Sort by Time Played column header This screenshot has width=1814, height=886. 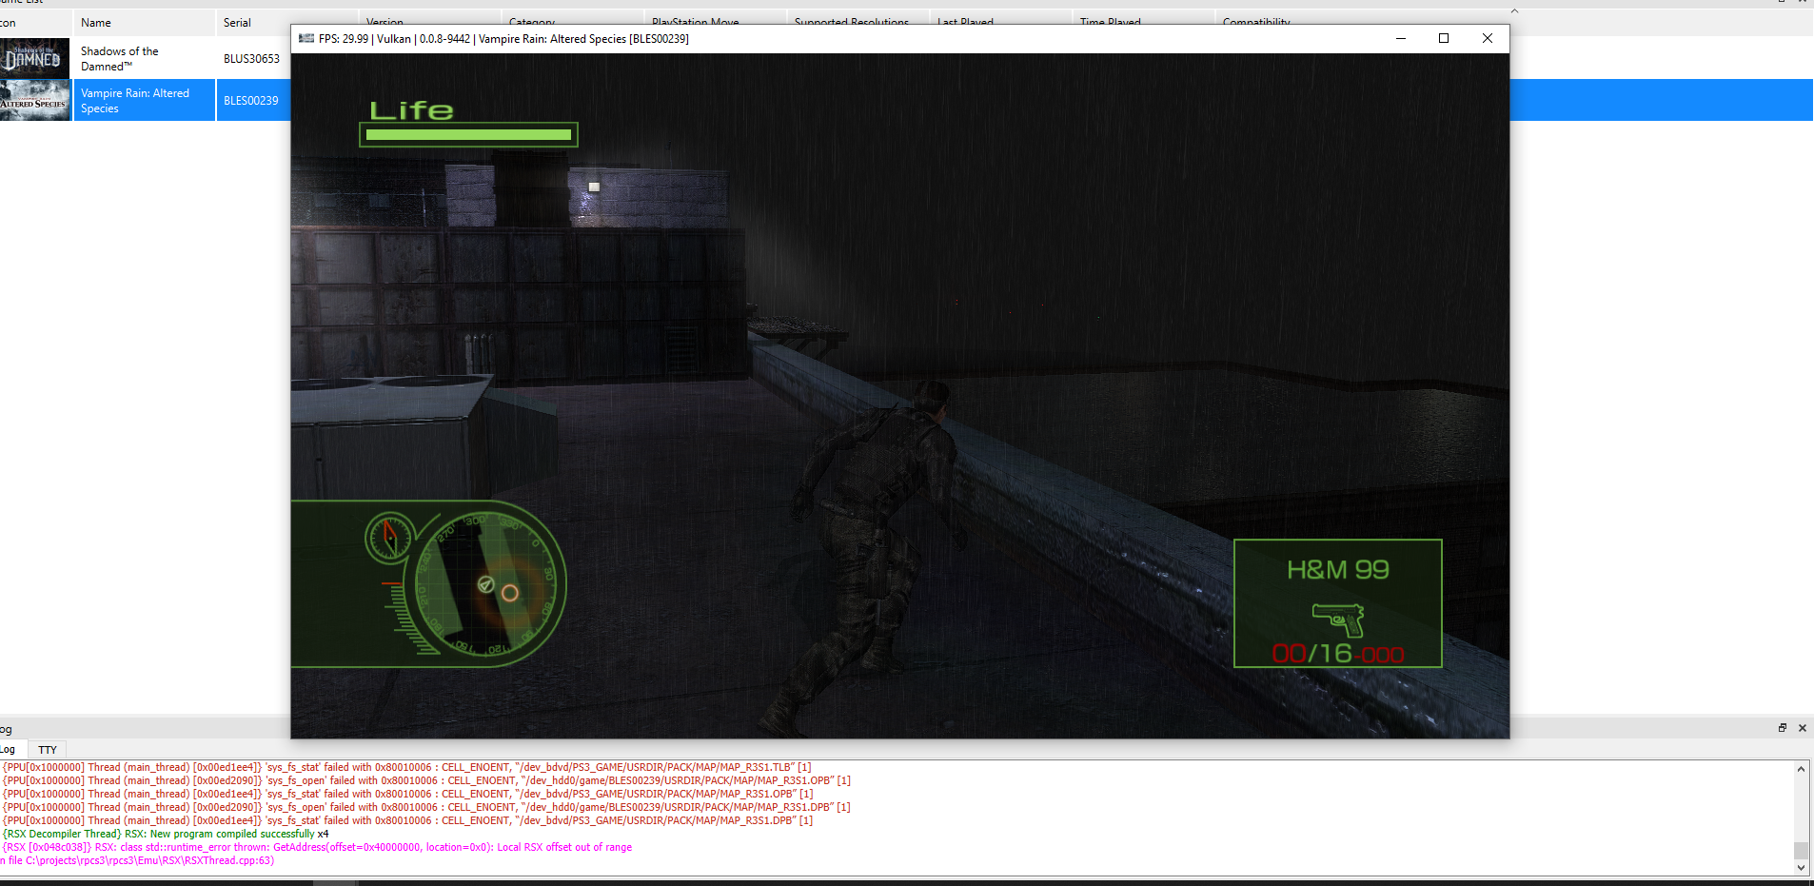point(1110,22)
